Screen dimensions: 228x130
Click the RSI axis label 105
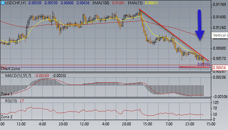(x=215, y=103)
